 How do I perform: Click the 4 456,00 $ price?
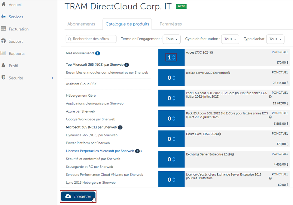[x=281, y=165]
